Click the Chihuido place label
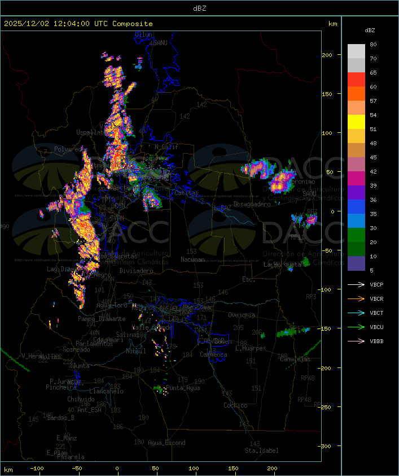 point(81,399)
